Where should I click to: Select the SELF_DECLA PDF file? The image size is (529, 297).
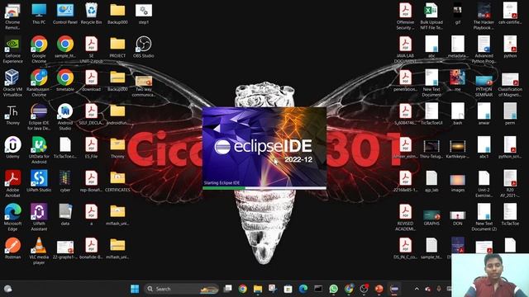(x=91, y=115)
